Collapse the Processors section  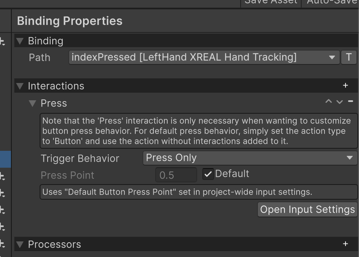(20, 244)
